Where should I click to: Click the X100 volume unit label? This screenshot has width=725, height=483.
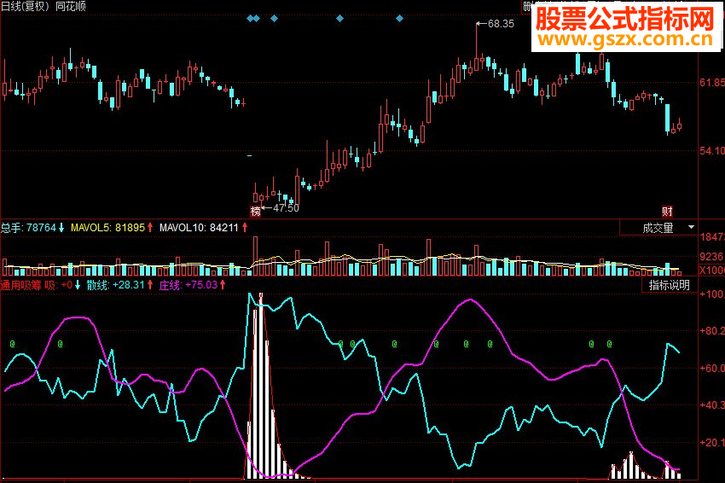712,271
